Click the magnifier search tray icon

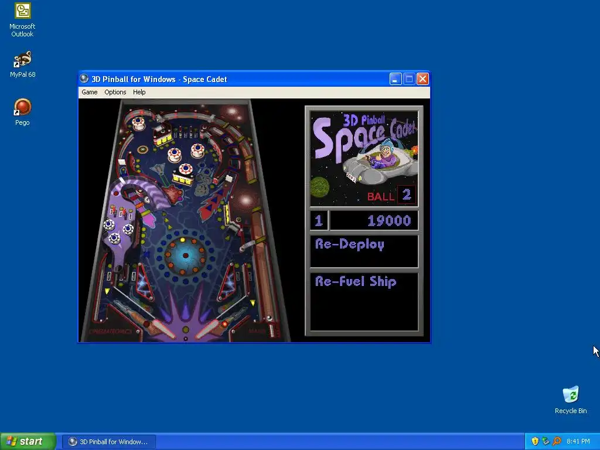coord(557,441)
